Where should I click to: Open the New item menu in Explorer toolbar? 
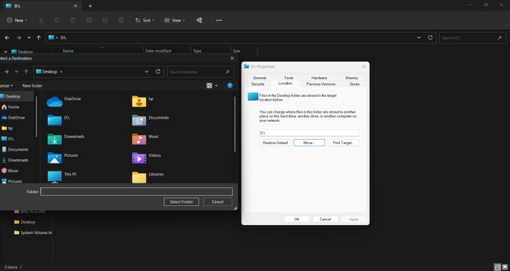[17, 20]
